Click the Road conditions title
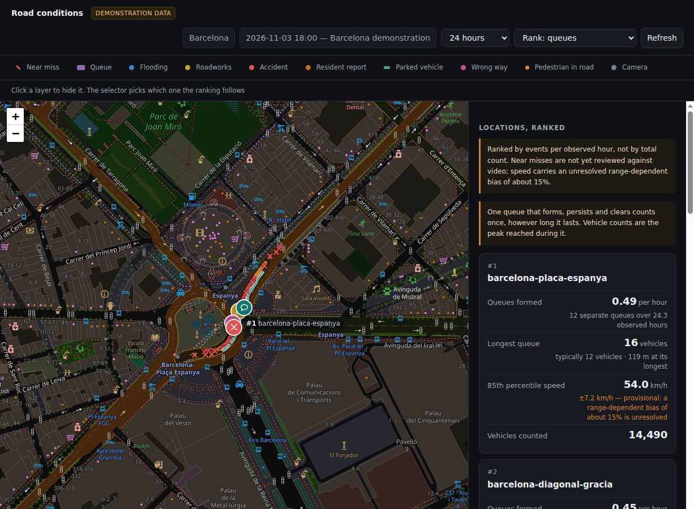This screenshot has height=509, width=694. tap(47, 13)
